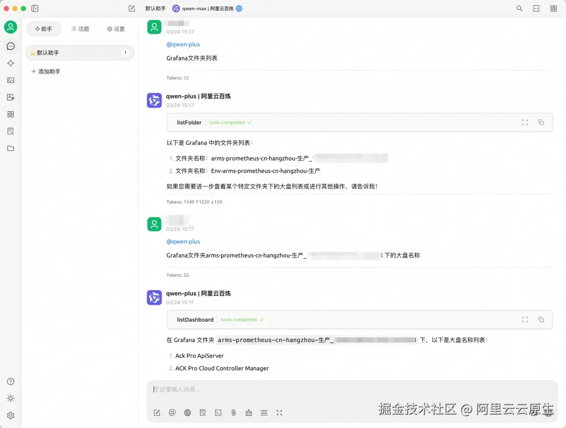This screenshot has height=428, width=566.
Task: Click the clear context lines icon
Action: tap(264, 413)
